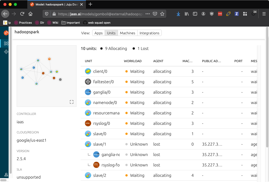Click the extension icon showing 24 badge
The image size is (269, 182).
pyautogui.click(x=253, y=14)
